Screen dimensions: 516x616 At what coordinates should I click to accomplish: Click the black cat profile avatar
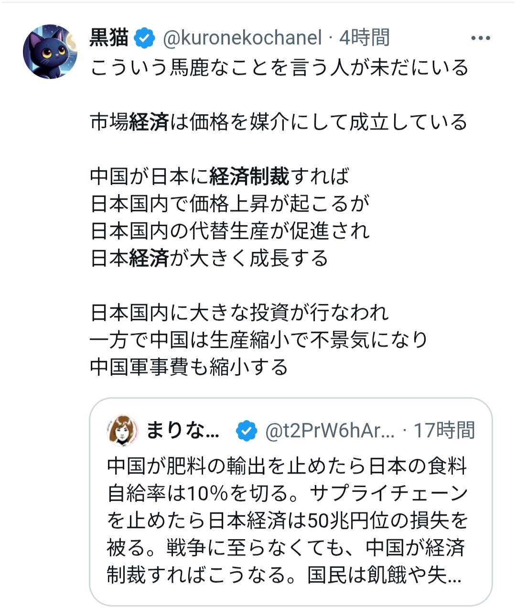[50, 52]
